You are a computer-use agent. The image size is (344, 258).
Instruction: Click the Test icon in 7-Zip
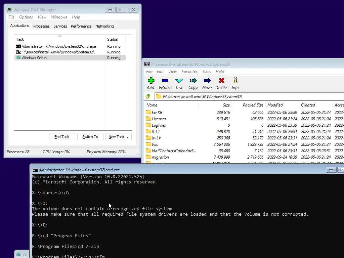[179, 81]
